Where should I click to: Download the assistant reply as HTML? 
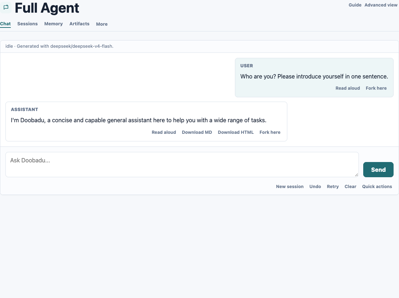(x=236, y=132)
